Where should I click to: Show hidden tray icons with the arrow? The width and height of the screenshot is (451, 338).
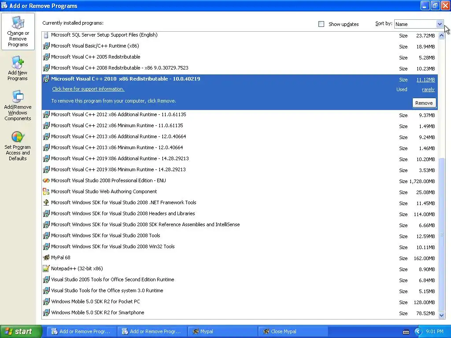click(418, 332)
